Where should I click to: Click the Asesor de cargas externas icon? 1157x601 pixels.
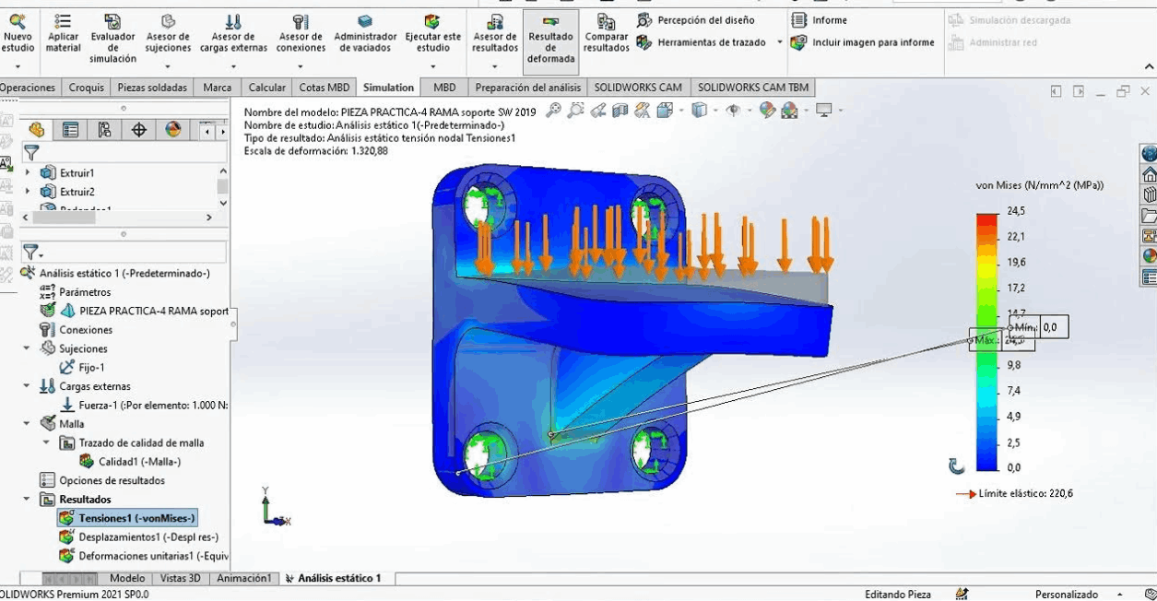click(233, 22)
